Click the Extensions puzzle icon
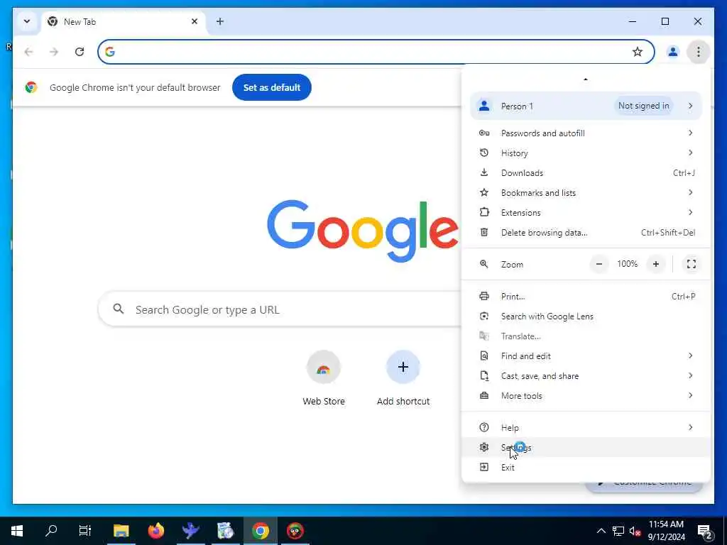The height and width of the screenshot is (545, 727). (484, 212)
